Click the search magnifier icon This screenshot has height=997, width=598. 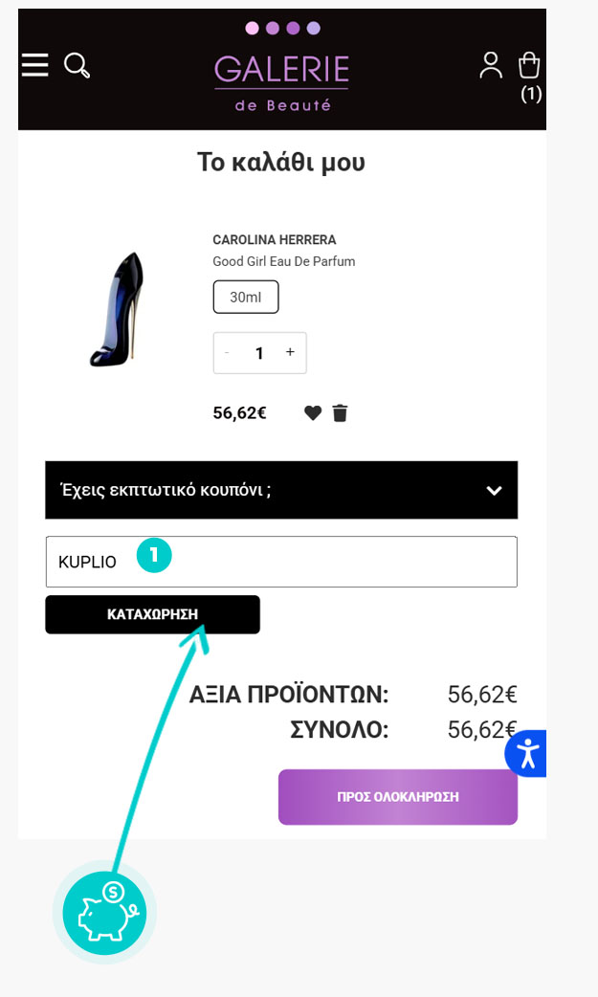pos(77,65)
